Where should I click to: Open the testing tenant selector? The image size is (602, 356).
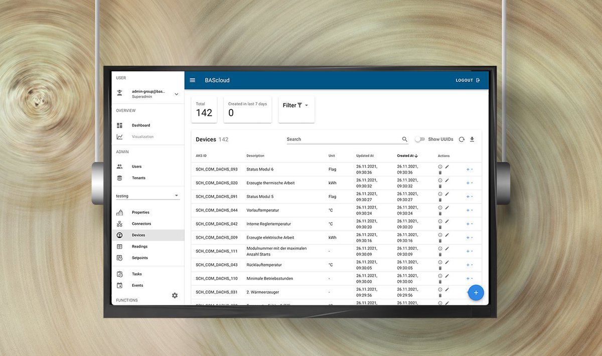(147, 196)
